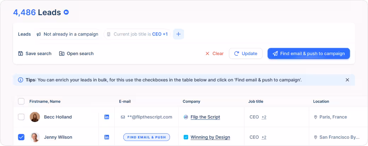
Task: Click the plus icon to add filter
Action: tap(178, 34)
